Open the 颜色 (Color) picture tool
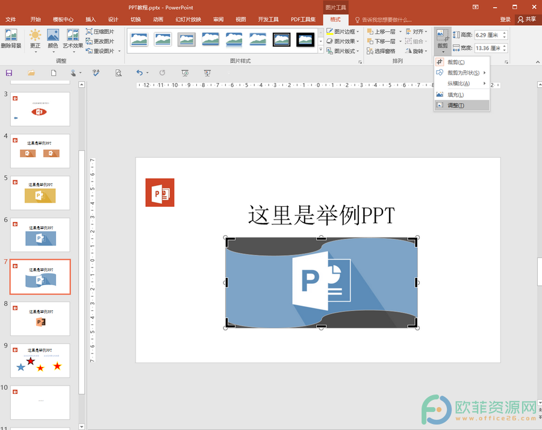 point(53,41)
